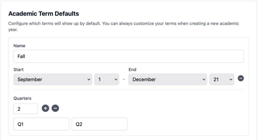Click the chevron on the end day select
The height and width of the screenshot is (140, 258).
231,80
